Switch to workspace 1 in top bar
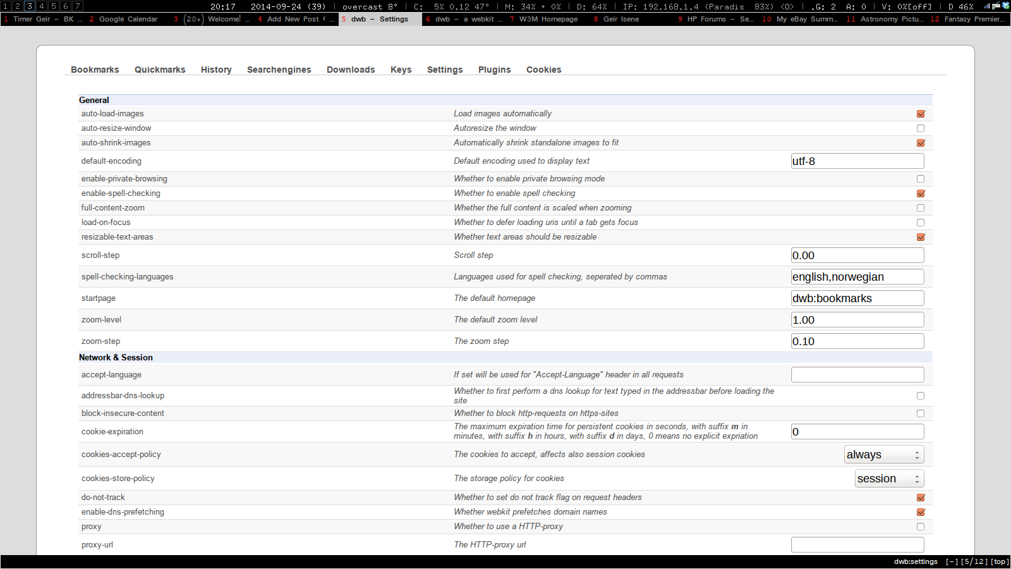1011x569 pixels. pos(6,6)
